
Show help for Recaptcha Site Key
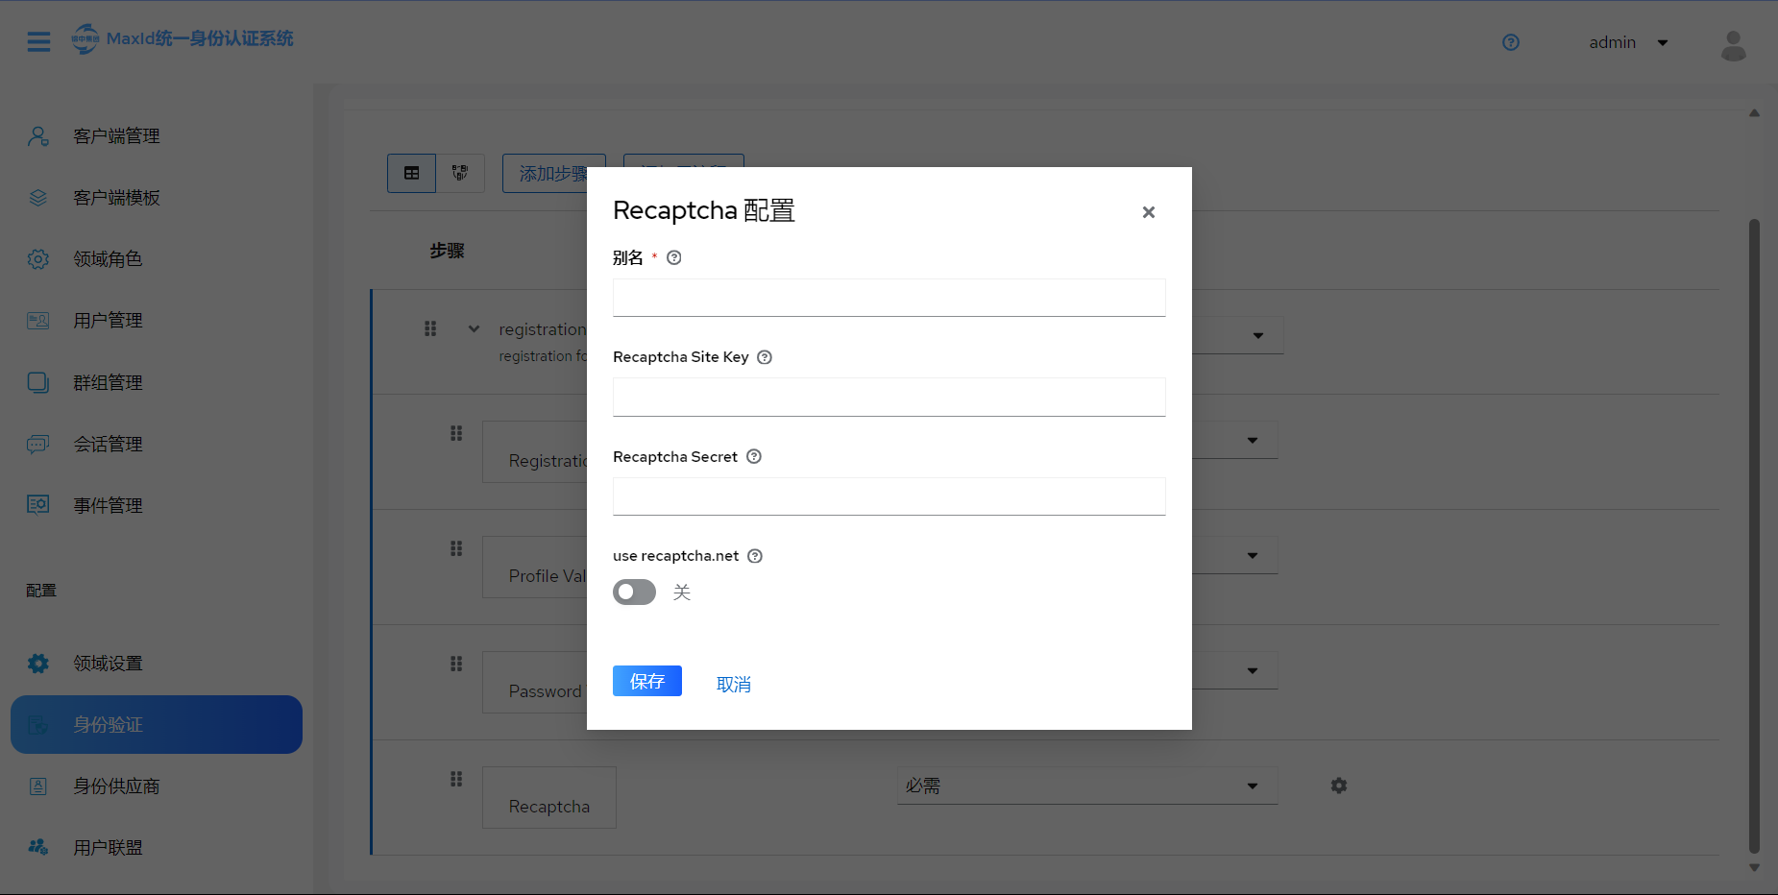point(765,357)
